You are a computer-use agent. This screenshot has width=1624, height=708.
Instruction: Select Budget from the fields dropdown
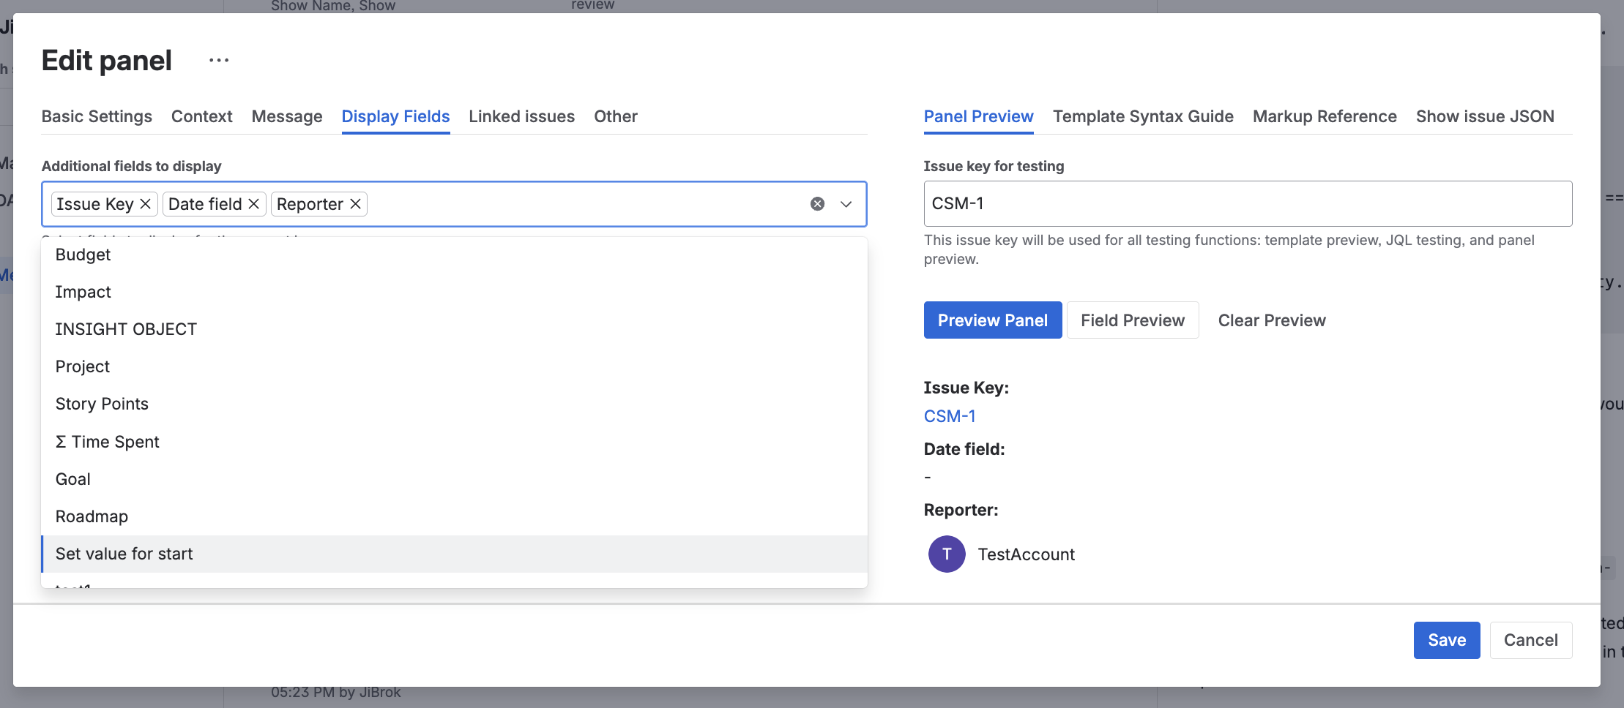pos(83,255)
